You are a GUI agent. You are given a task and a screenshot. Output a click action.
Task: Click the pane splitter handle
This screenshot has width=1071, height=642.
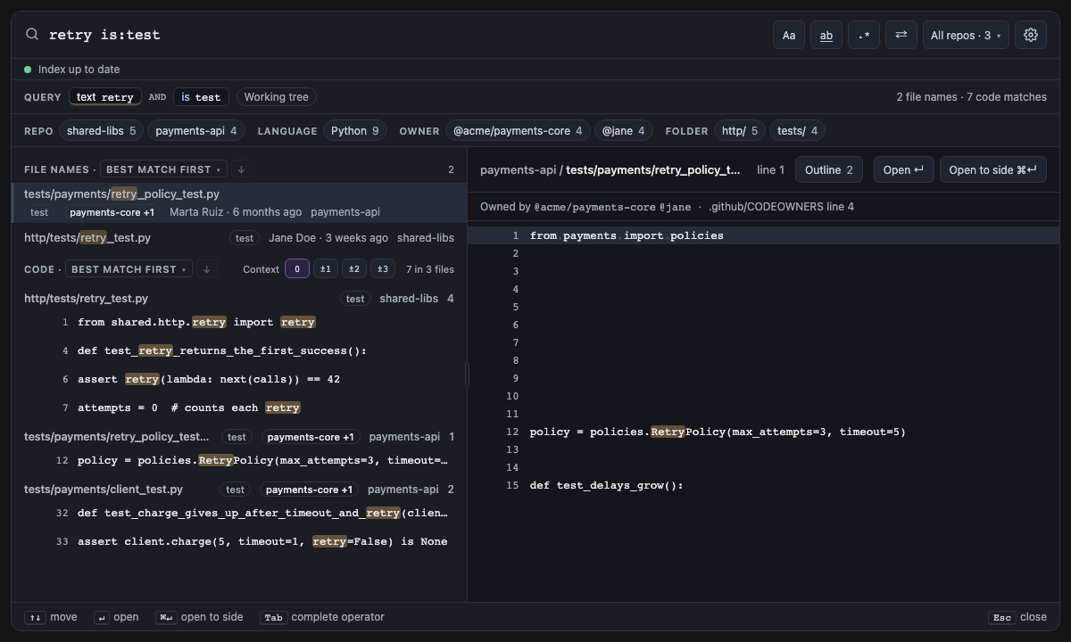click(x=467, y=374)
